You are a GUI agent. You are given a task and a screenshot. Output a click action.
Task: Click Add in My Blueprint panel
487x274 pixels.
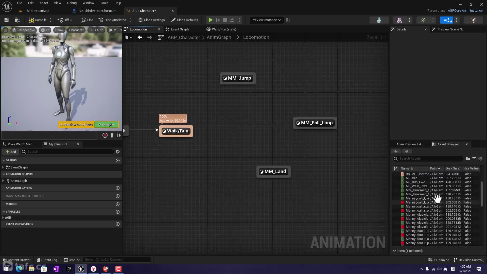pyautogui.click(x=11, y=152)
